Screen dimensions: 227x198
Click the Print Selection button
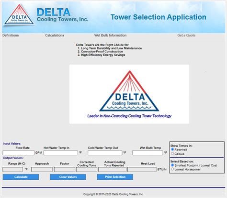point(115,177)
